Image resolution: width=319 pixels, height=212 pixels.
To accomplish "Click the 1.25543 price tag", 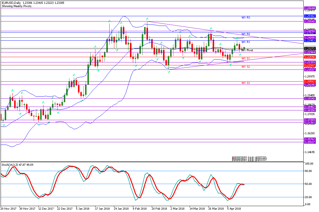I will pos(310,21).
